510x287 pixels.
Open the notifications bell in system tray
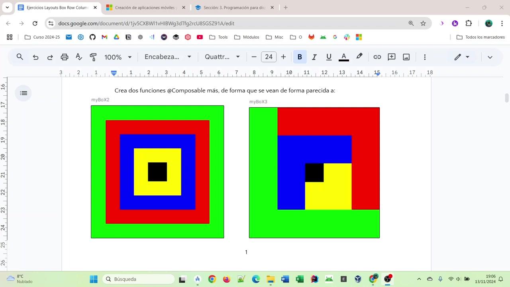tap(501, 279)
